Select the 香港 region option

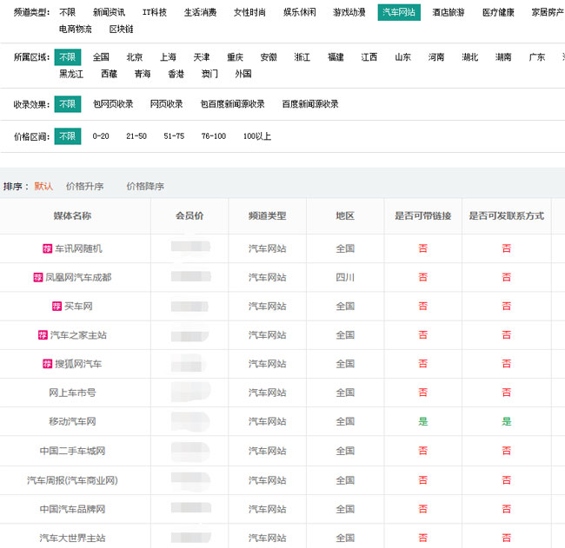point(176,74)
